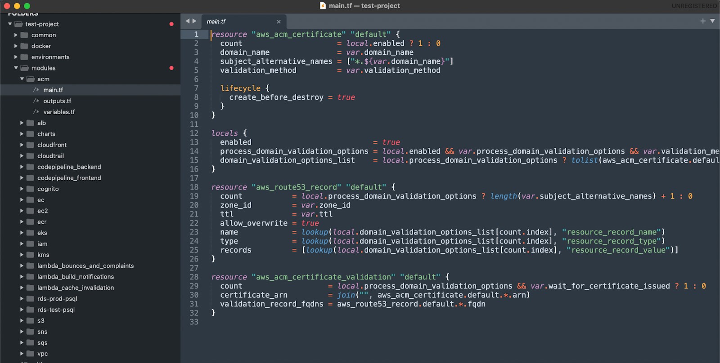Click the file-type icon beside outputs.tf

tap(36, 101)
